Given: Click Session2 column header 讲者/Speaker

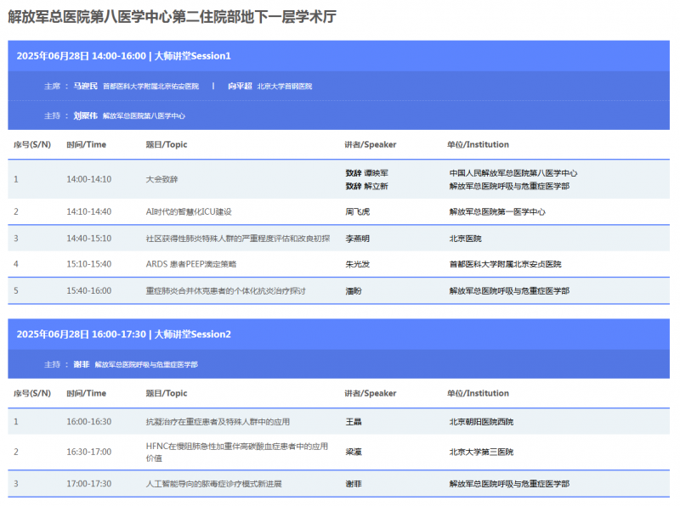Looking at the screenshot, I should [x=371, y=393].
